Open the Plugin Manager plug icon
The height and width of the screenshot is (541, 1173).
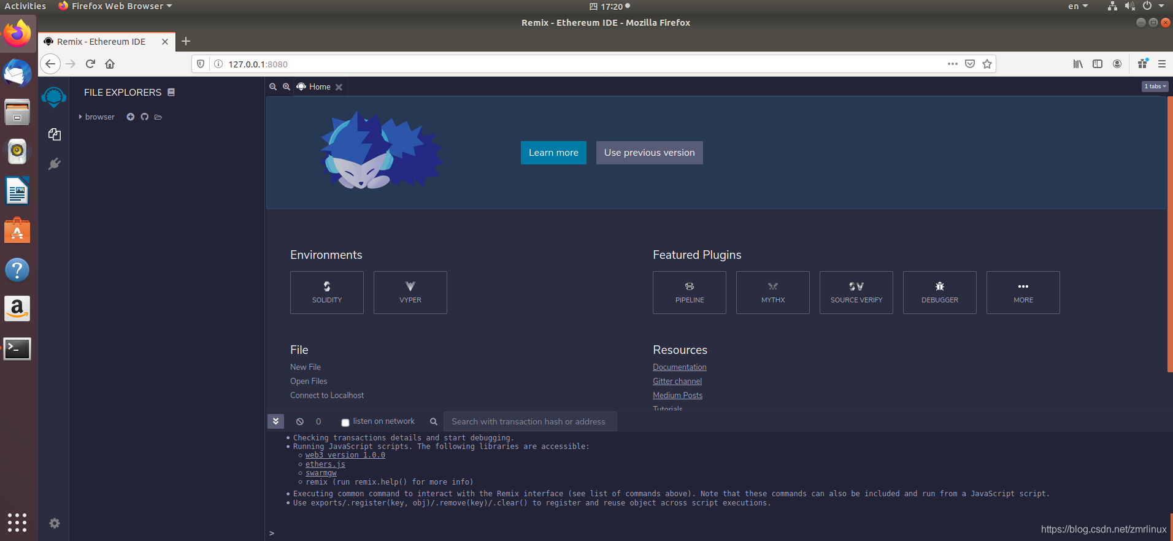click(x=55, y=164)
